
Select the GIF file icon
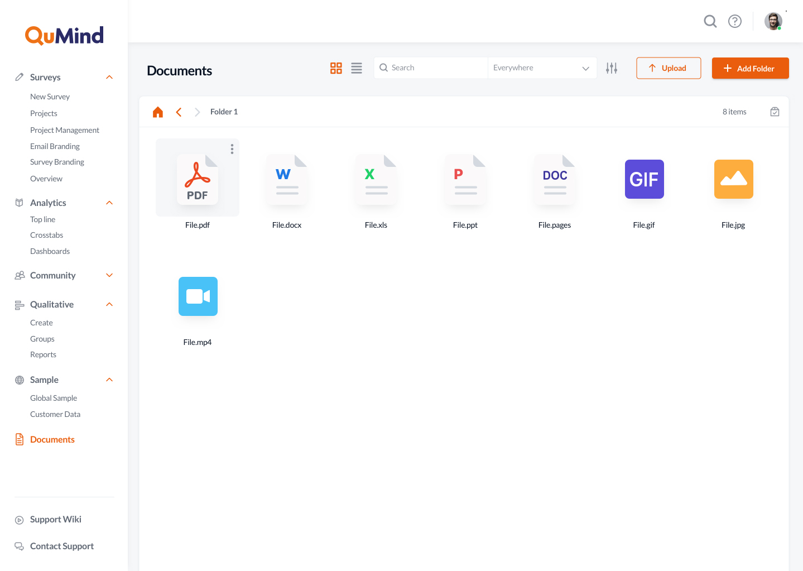point(645,179)
